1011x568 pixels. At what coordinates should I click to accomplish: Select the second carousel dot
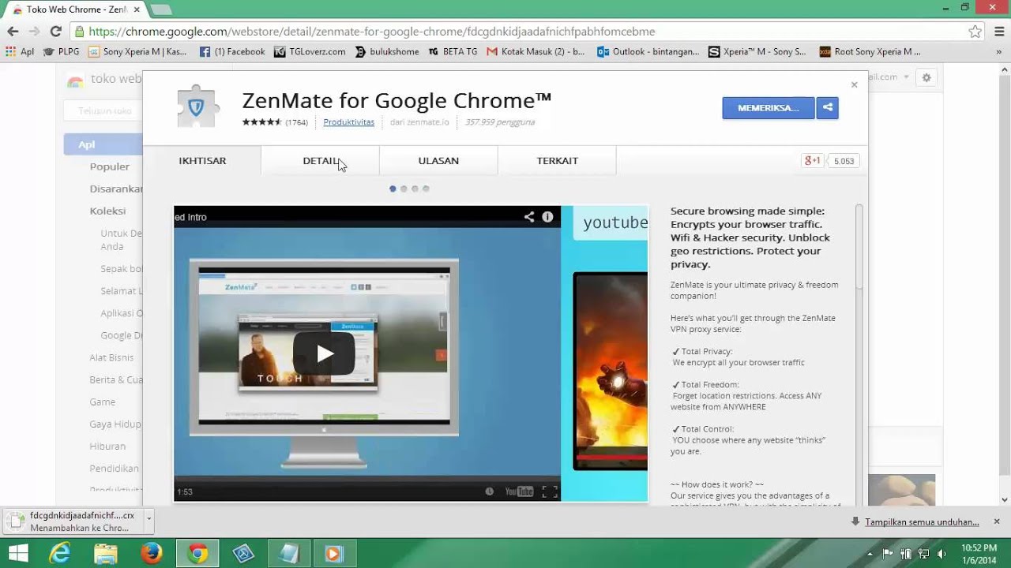coord(404,189)
